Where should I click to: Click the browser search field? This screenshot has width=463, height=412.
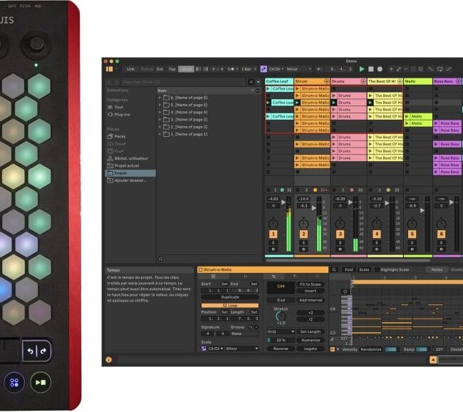click(x=184, y=82)
